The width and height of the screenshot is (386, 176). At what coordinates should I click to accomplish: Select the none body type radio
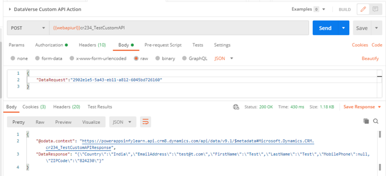point(13,59)
